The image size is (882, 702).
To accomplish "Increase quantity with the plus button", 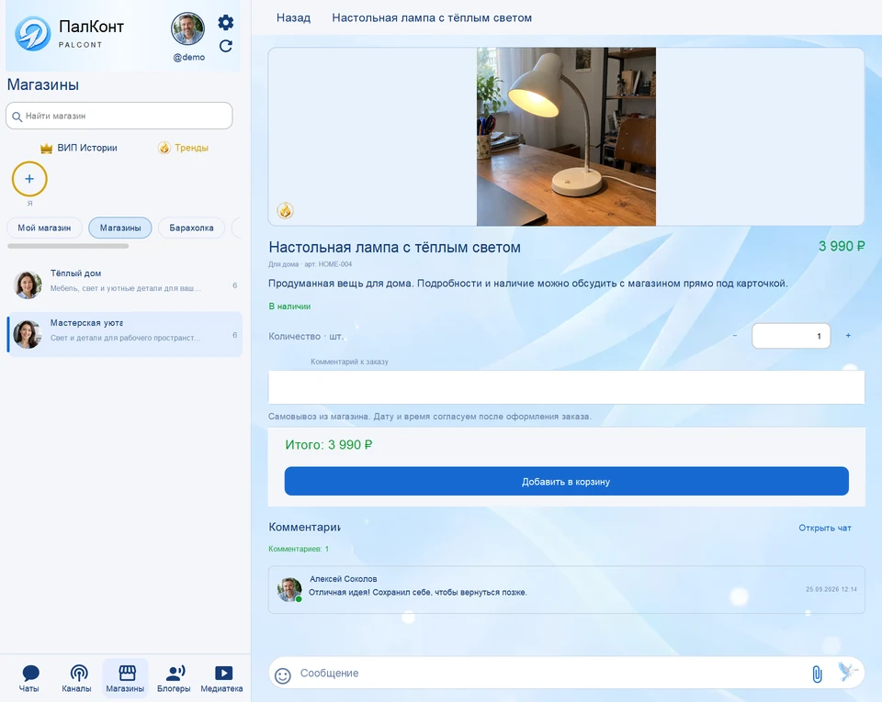I will point(848,336).
